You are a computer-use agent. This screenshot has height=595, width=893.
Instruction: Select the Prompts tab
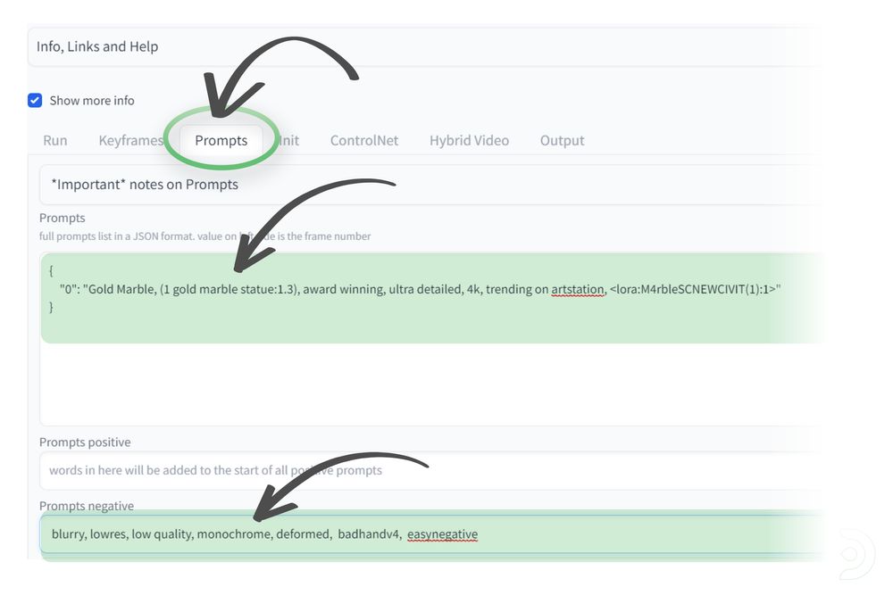221,140
